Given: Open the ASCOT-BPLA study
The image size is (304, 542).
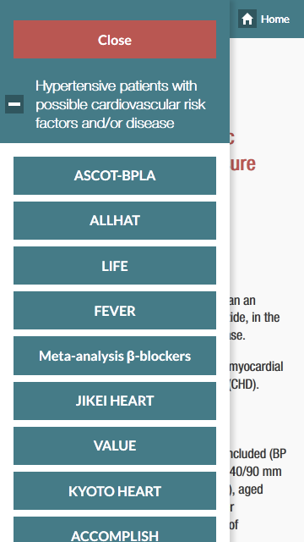Looking at the screenshot, I should point(115,175).
